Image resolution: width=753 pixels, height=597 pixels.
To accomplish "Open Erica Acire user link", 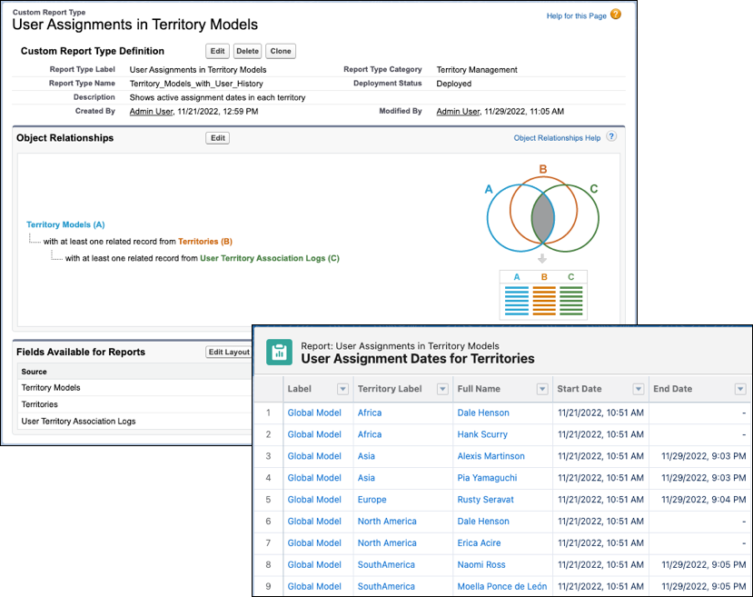I will (479, 542).
